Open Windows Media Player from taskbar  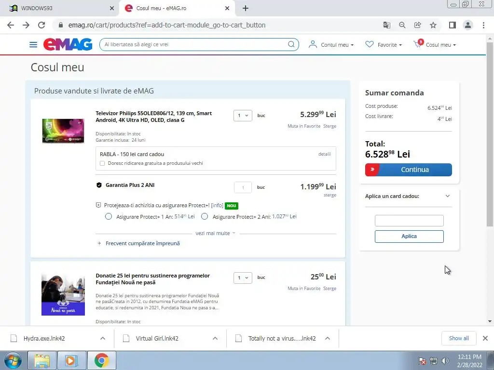click(x=71, y=360)
